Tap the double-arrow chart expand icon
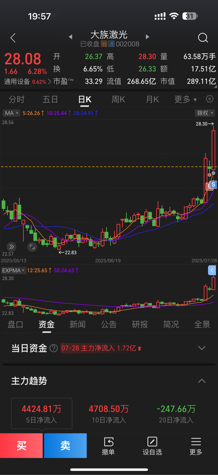 [x=11, y=247]
